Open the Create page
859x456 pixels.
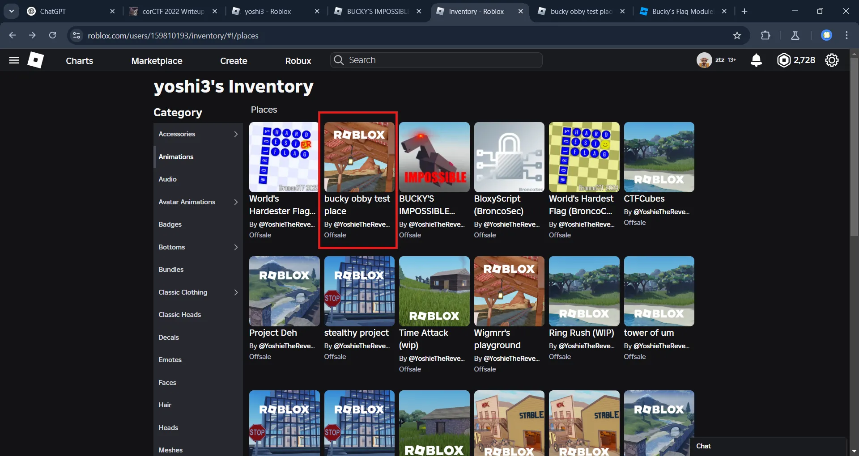tap(234, 61)
